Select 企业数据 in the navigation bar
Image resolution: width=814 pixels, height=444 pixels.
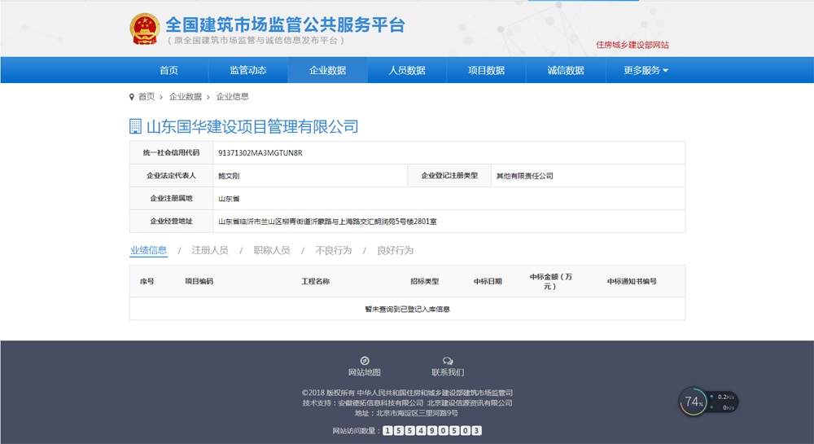click(x=327, y=70)
